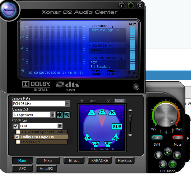Screen dimensions: 191x174
Task: Click the Reset button
Action: (x=120, y=101)
